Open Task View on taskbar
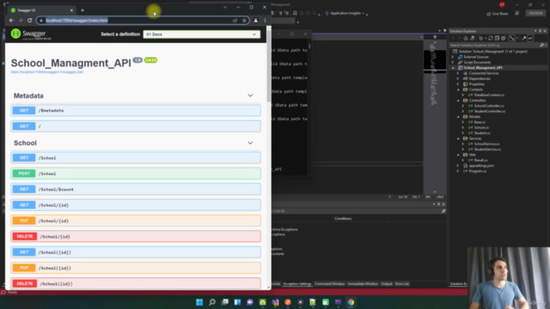Screen dimensions: 550x309 point(225,302)
